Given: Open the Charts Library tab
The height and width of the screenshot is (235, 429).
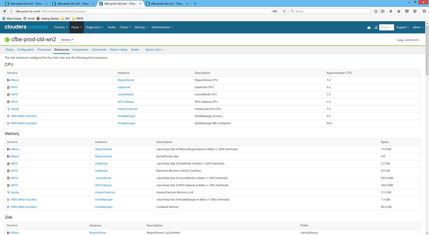Looking at the screenshot, I should click(x=119, y=49).
